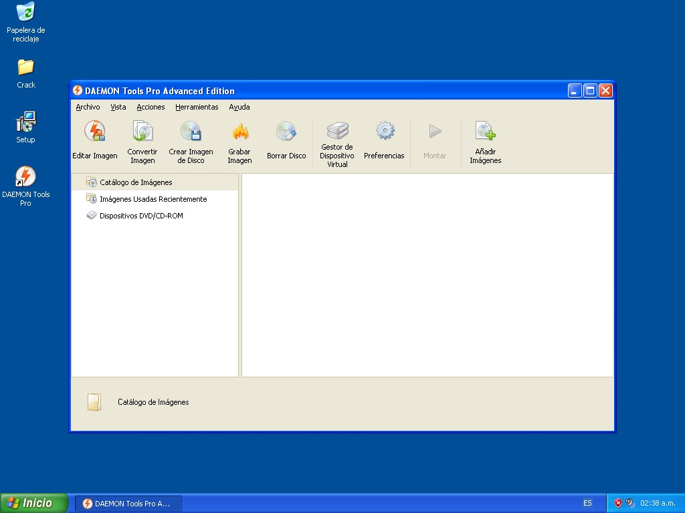Maximize the DAEMON Tools Pro window
The image size is (685, 513).
click(590, 91)
